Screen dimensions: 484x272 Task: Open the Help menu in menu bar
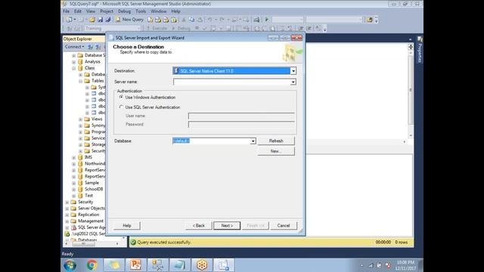pyautogui.click(x=175, y=11)
